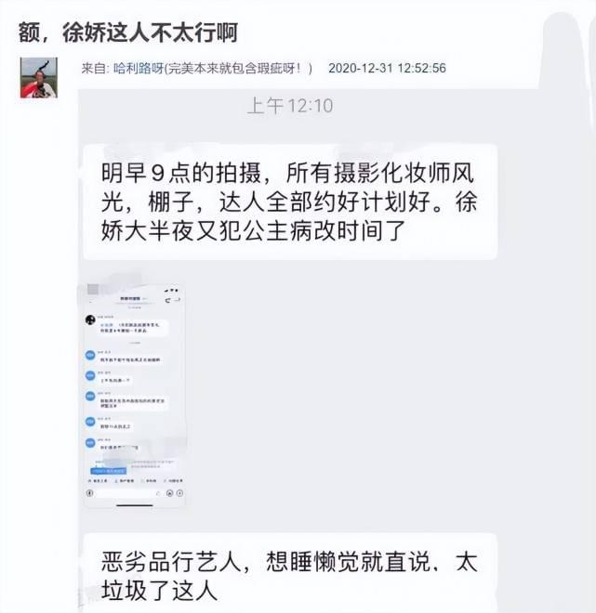This screenshot has height=613, width=596.
Task: Open the poster's avatar picture
Action: tap(39, 77)
